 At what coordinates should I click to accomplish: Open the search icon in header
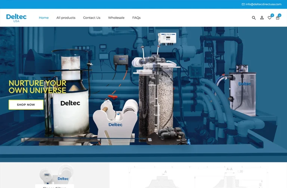(254, 18)
